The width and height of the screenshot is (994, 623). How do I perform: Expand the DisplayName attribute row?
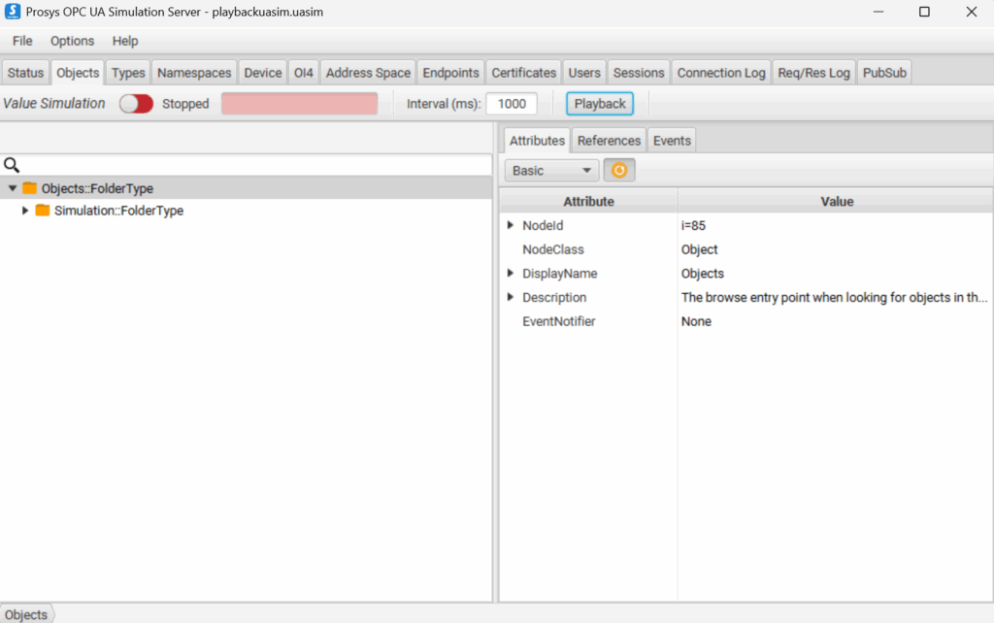pyautogui.click(x=511, y=274)
